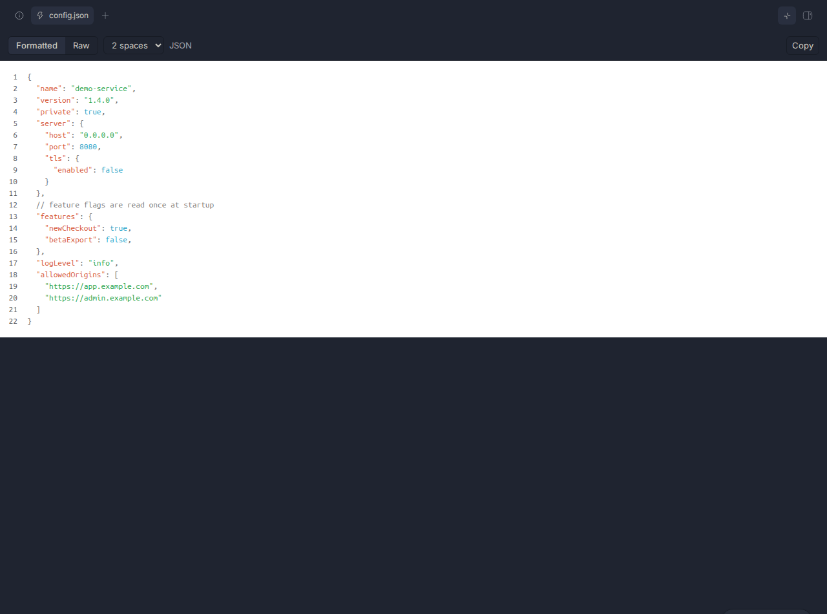Viewport: 827px width, 614px height.
Task: Click the https://app.example.com string
Action: [x=99, y=286]
